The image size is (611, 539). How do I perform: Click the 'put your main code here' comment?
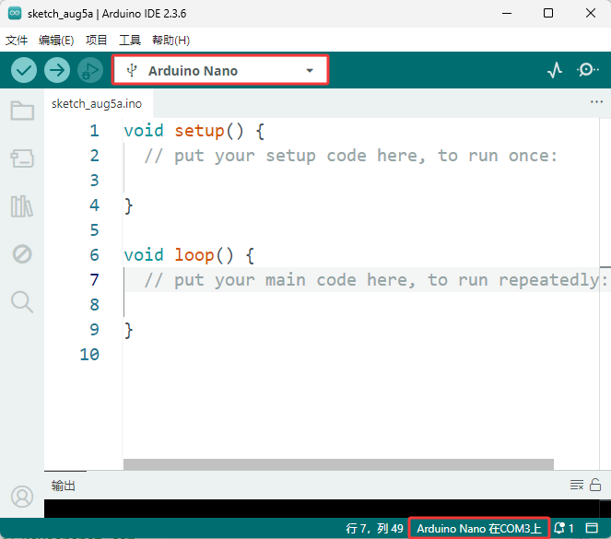[375, 280]
